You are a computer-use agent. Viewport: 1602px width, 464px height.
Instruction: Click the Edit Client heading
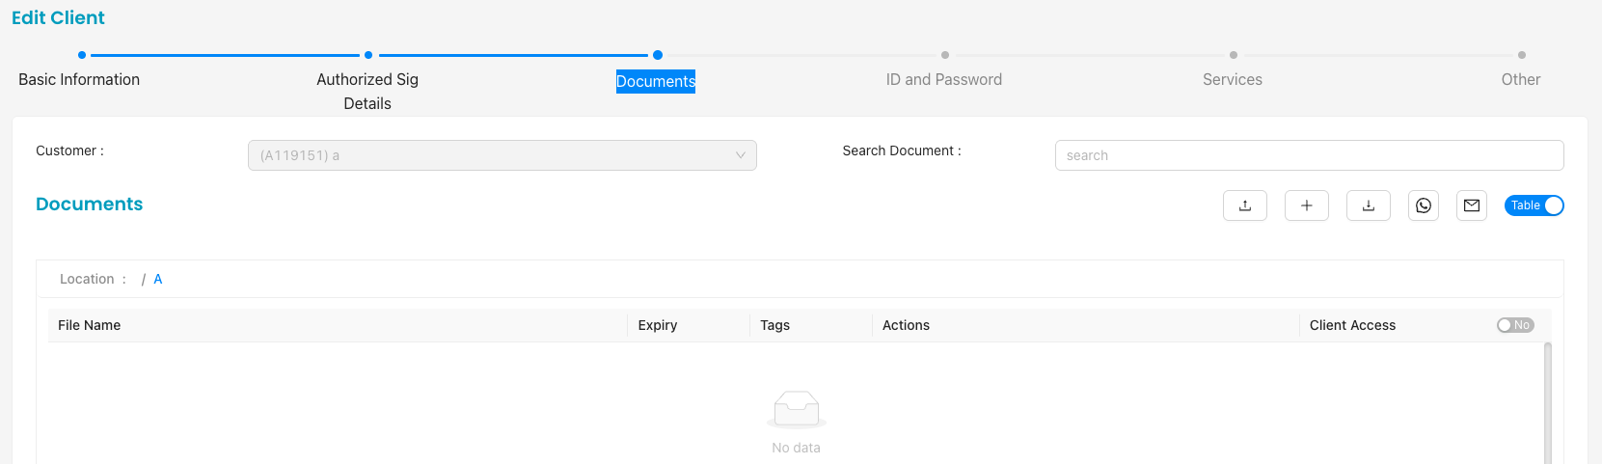click(58, 17)
